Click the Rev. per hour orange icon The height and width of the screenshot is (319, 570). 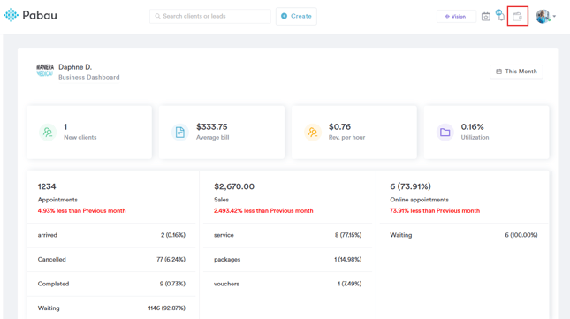click(313, 133)
